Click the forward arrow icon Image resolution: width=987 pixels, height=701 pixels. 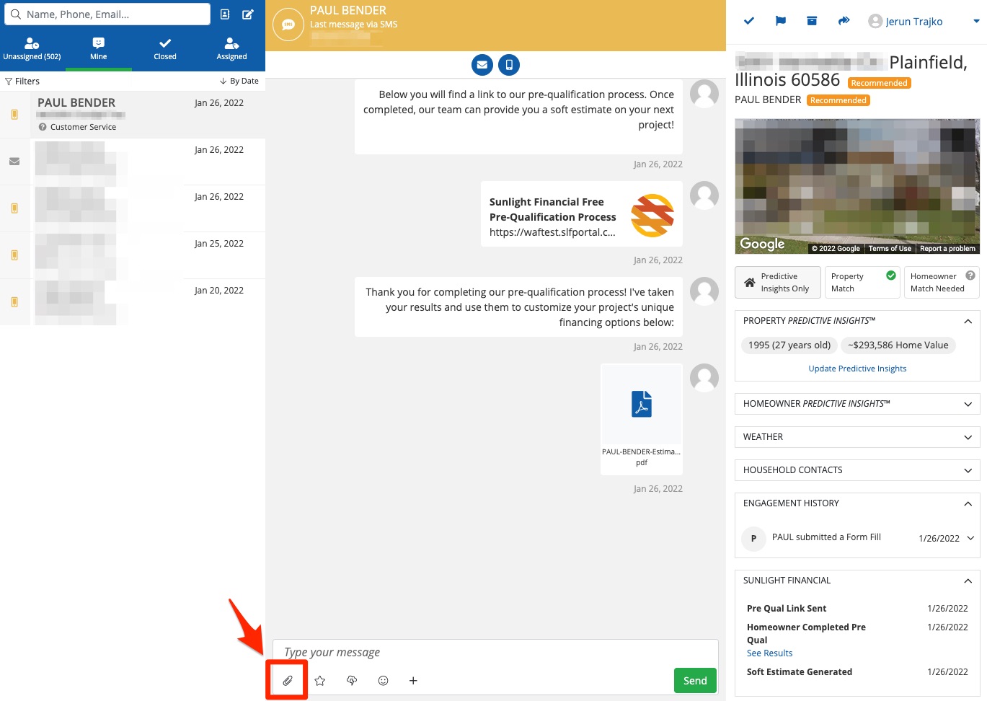coord(844,21)
